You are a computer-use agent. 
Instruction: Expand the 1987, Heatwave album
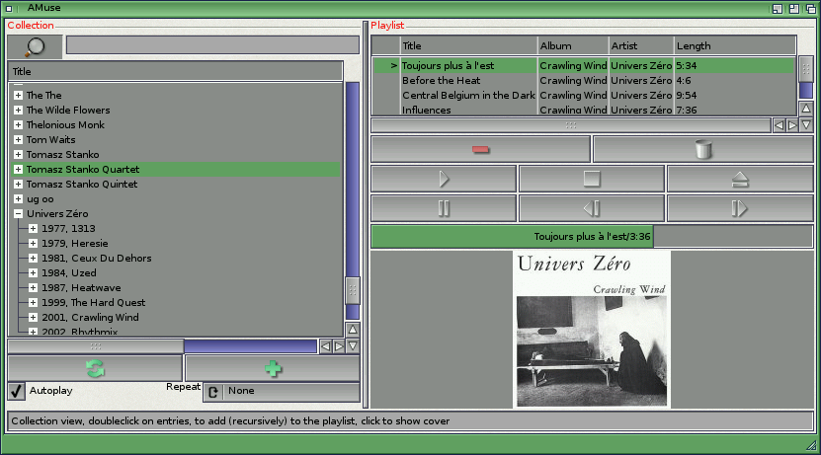pyautogui.click(x=33, y=287)
